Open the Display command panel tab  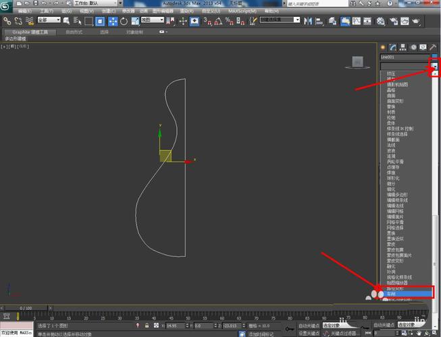(423, 47)
